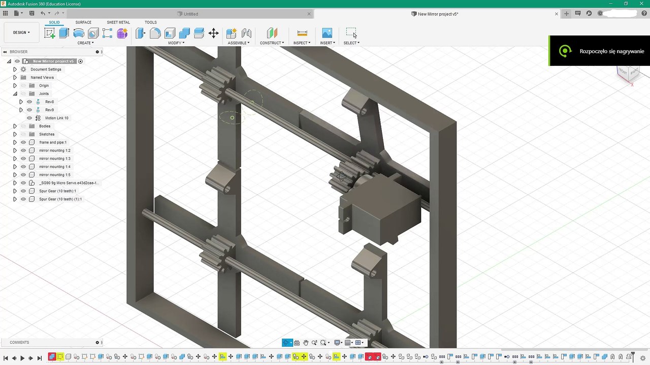Select the Extrude tool in Create group
650x365 pixels.
coord(64,33)
